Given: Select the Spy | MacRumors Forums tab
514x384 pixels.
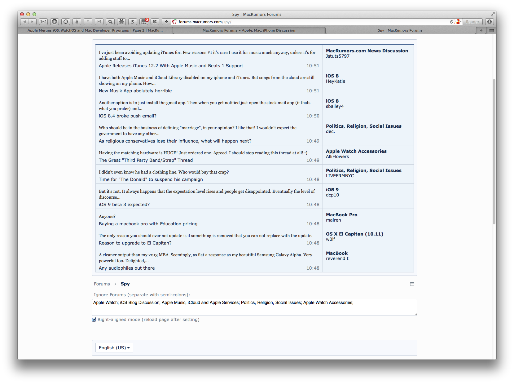Looking at the screenshot, I should (x=400, y=30).
